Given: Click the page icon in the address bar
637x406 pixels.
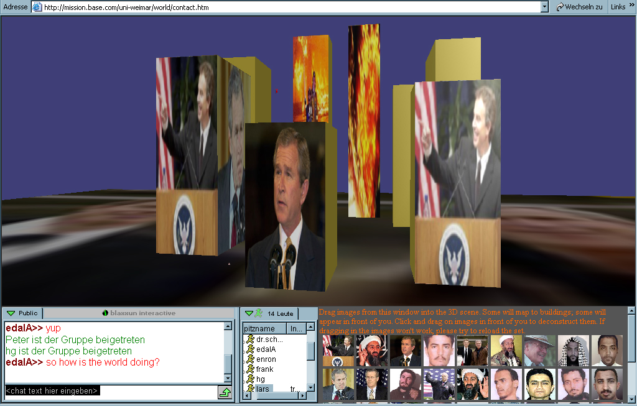Looking at the screenshot, I should tap(37, 7).
